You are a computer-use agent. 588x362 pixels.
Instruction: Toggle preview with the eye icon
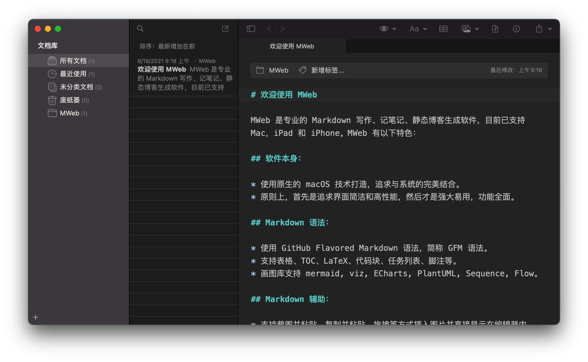[x=384, y=29]
